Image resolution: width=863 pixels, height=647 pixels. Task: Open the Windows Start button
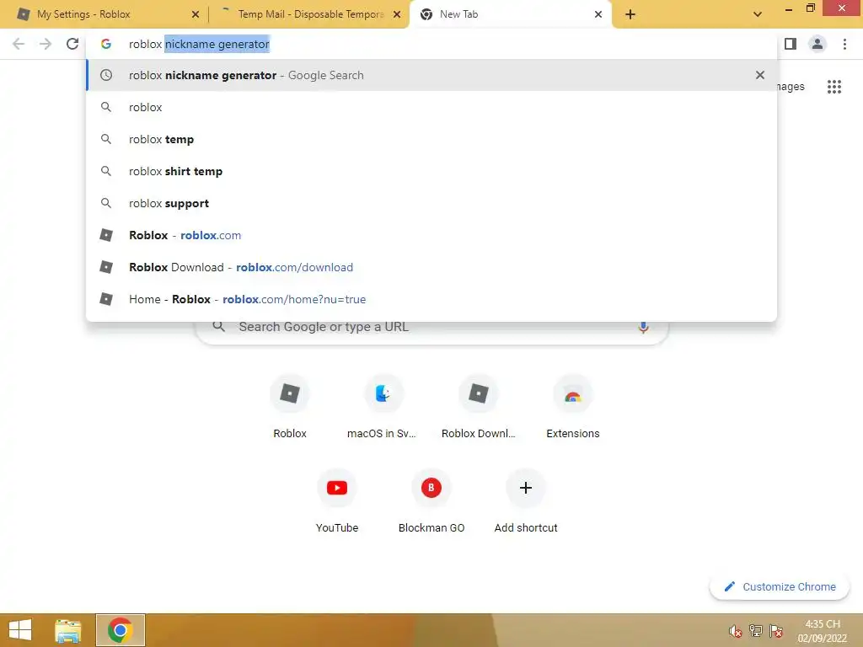[20, 630]
